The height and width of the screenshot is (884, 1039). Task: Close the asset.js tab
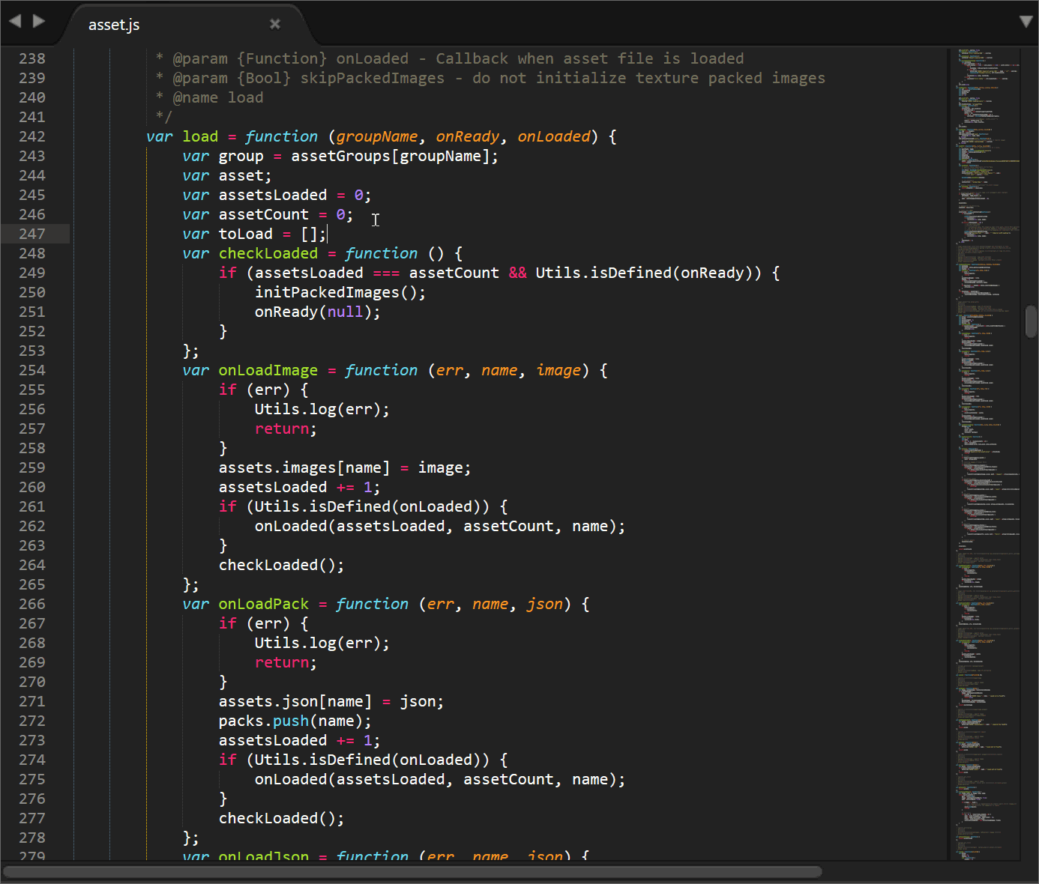pyautogui.click(x=274, y=24)
